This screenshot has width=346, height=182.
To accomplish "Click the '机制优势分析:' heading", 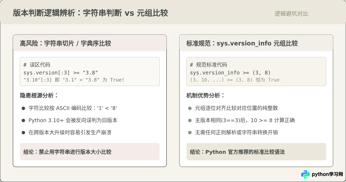I will (206, 95).
